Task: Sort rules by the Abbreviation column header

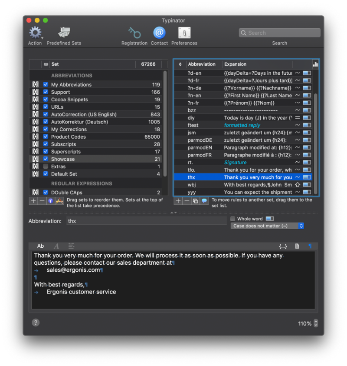Action: (202, 64)
